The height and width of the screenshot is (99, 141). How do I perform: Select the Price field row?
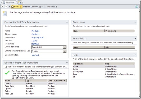tap(104, 74)
